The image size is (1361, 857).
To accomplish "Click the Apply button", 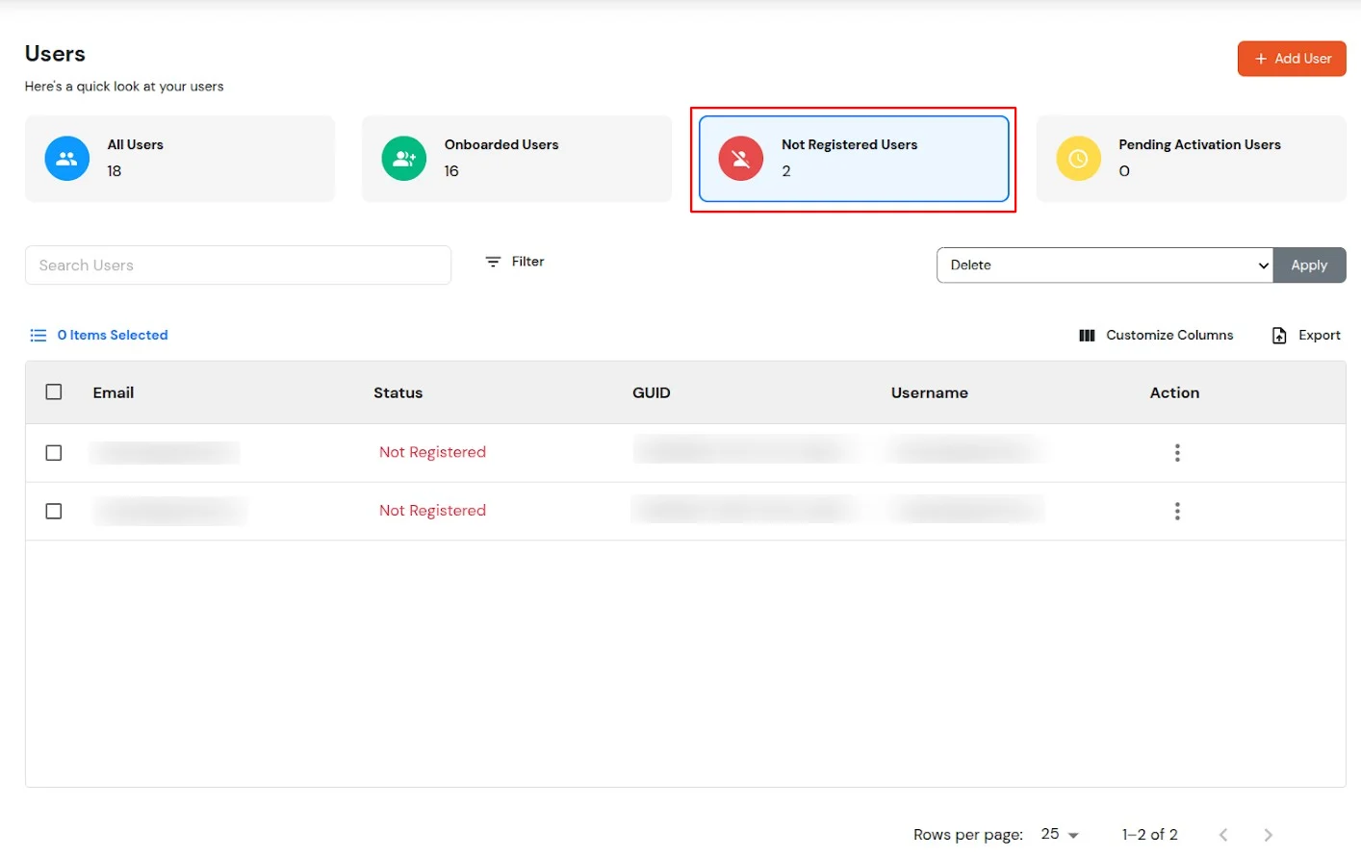I will point(1309,265).
